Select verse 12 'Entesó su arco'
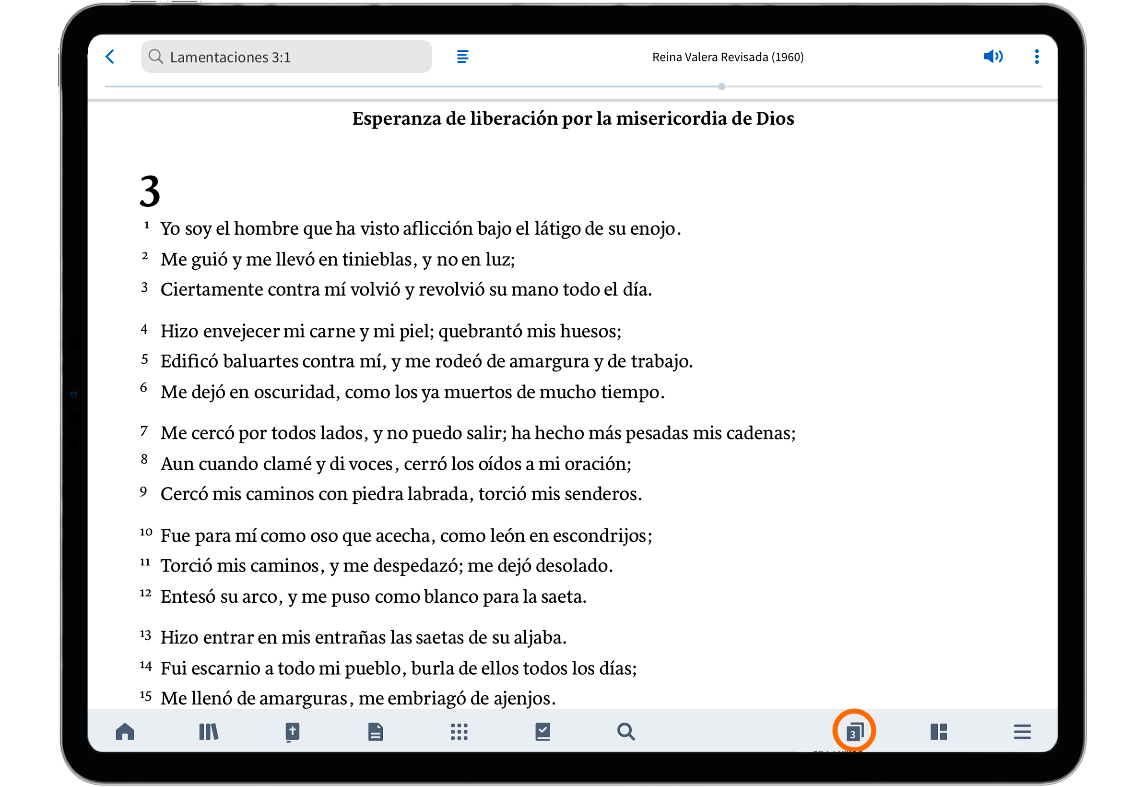The image size is (1132, 787). tap(374, 596)
